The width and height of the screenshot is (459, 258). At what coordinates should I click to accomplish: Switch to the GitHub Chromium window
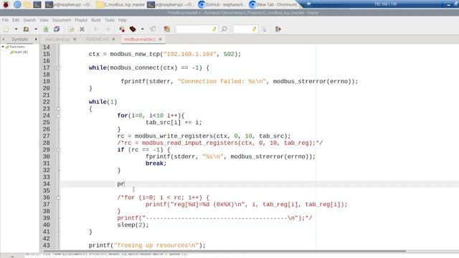pyautogui.click(x=221, y=4)
